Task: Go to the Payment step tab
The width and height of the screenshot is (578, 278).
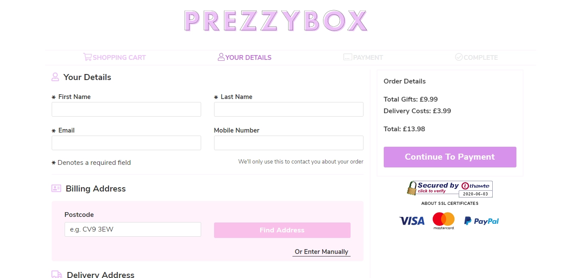Action: click(363, 57)
